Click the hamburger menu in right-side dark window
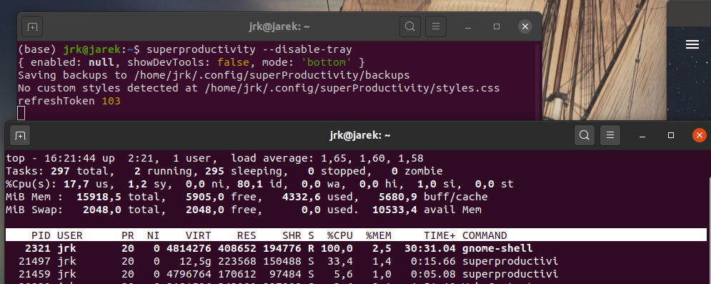Image resolution: width=711 pixels, height=284 pixels. [x=692, y=44]
